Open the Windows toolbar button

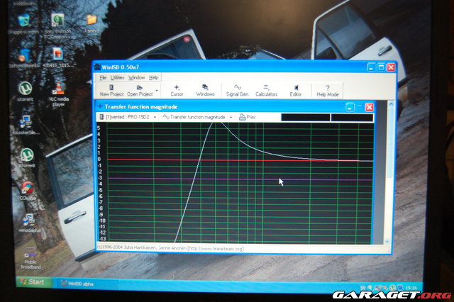click(x=205, y=89)
